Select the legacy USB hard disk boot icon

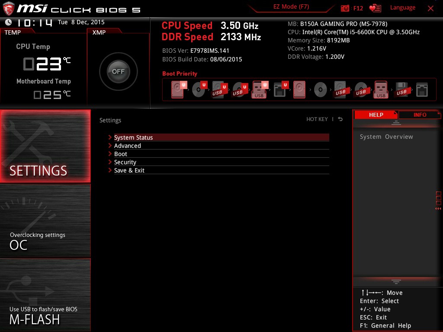click(x=340, y=90)
